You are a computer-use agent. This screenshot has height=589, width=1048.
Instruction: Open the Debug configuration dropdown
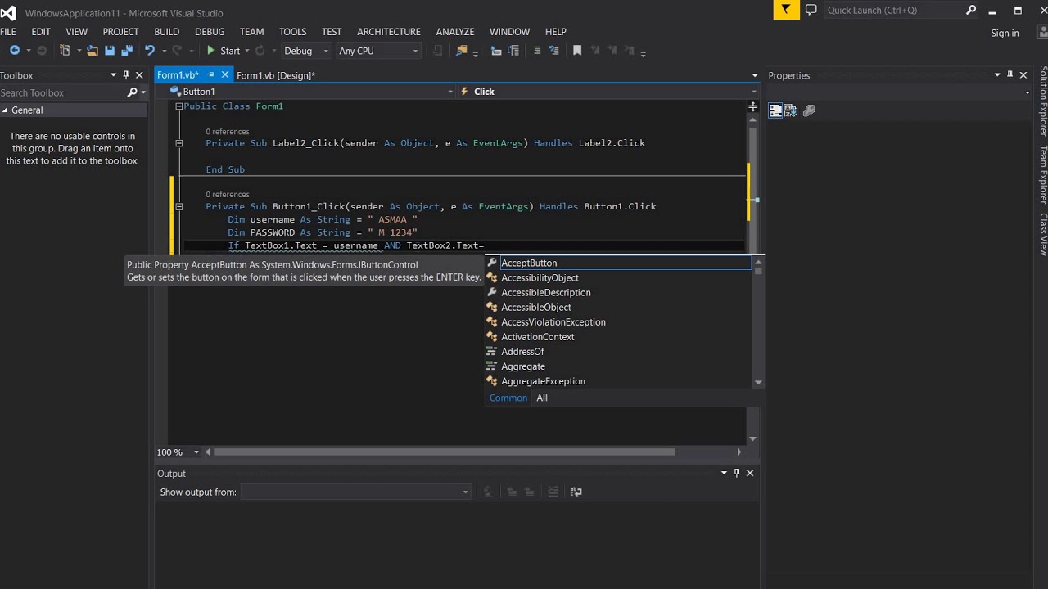pyautogui.click(x=305, y=51)
